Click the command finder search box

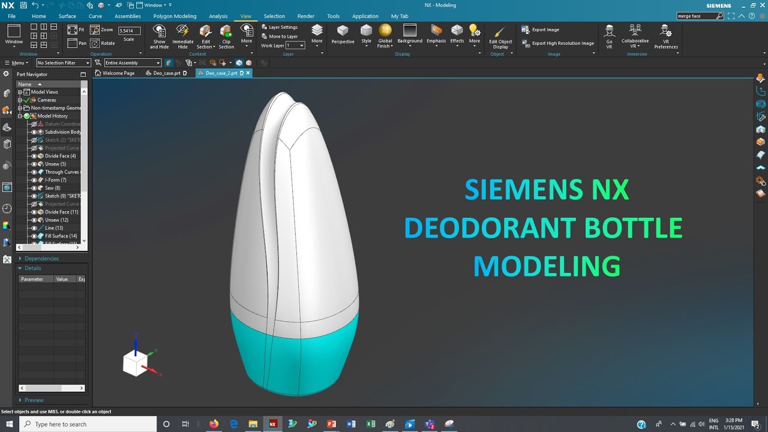point(697,16)
